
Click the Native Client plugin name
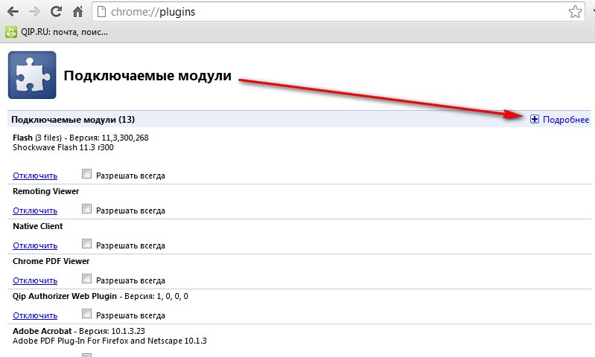coord(37,226)
